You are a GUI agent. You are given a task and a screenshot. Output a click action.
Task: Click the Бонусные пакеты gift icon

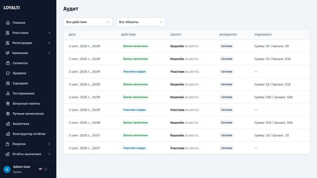[8, 103]
